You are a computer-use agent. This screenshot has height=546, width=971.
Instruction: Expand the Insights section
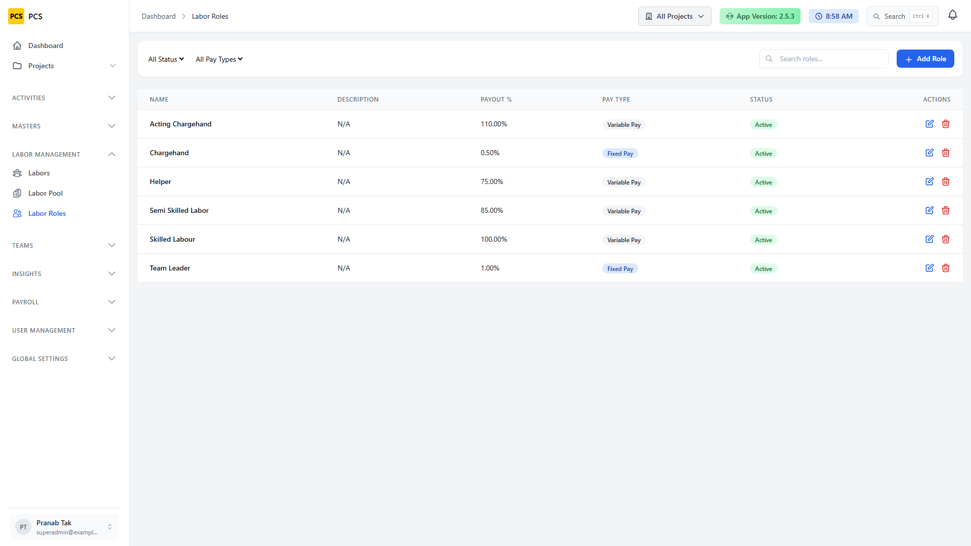tap(65, 274)
